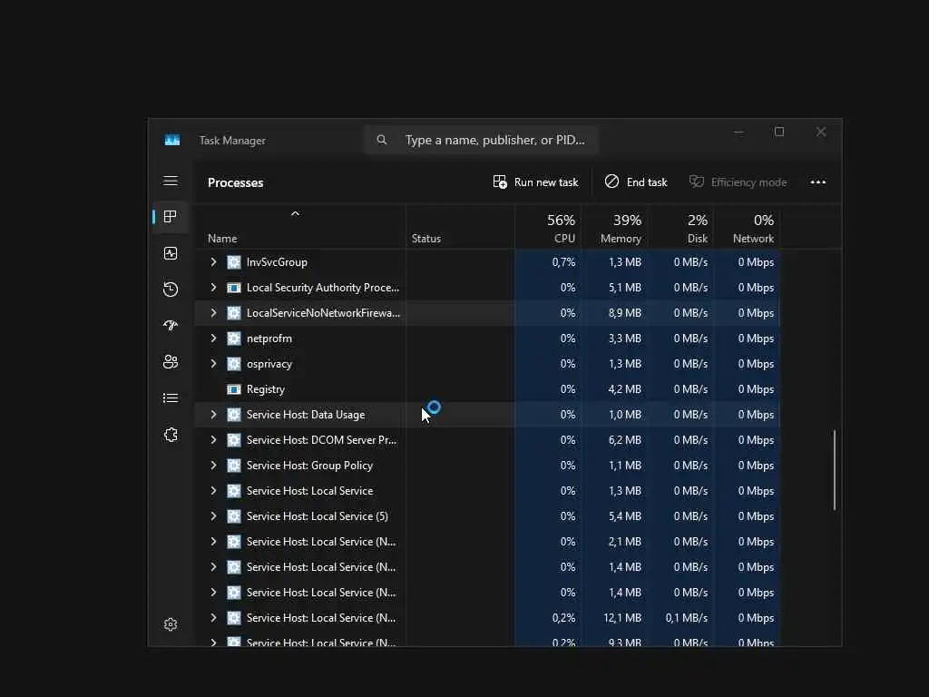Image resolution: width=929 pixels, height=697 pixels.
Task: Focus the name, publisher, or PID search field
Action: pyautogui.click(x=481, y=140)
